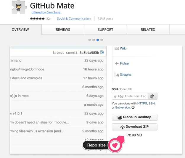Click the GitHub Mate title text

click(52, 6)
